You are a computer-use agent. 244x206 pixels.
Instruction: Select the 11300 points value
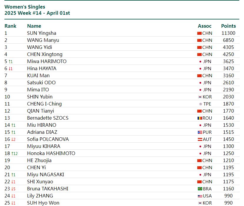[x=228, y=33]
